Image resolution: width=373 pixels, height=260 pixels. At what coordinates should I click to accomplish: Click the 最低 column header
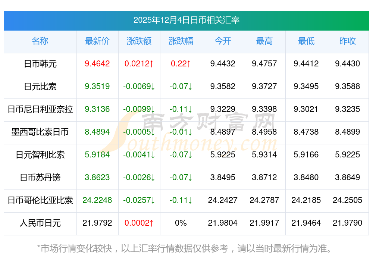[x=306, y=41]
